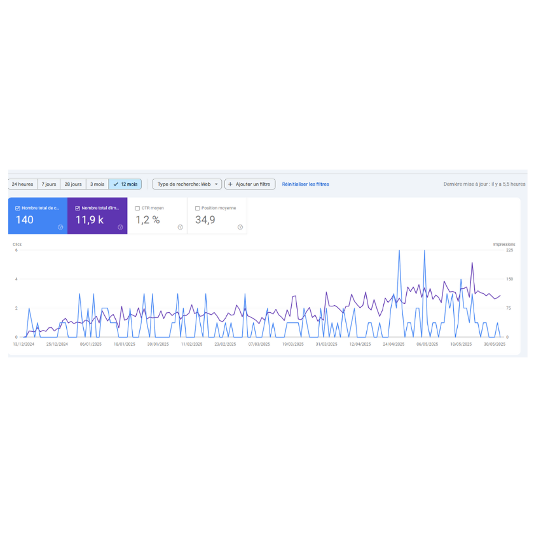This screenshot has height=534, width=534.
Task: Click the Clics axis label
Action: click(17, 245)
